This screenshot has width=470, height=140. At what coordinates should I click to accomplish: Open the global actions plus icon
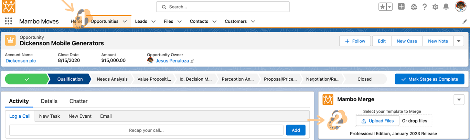(401, 7)
